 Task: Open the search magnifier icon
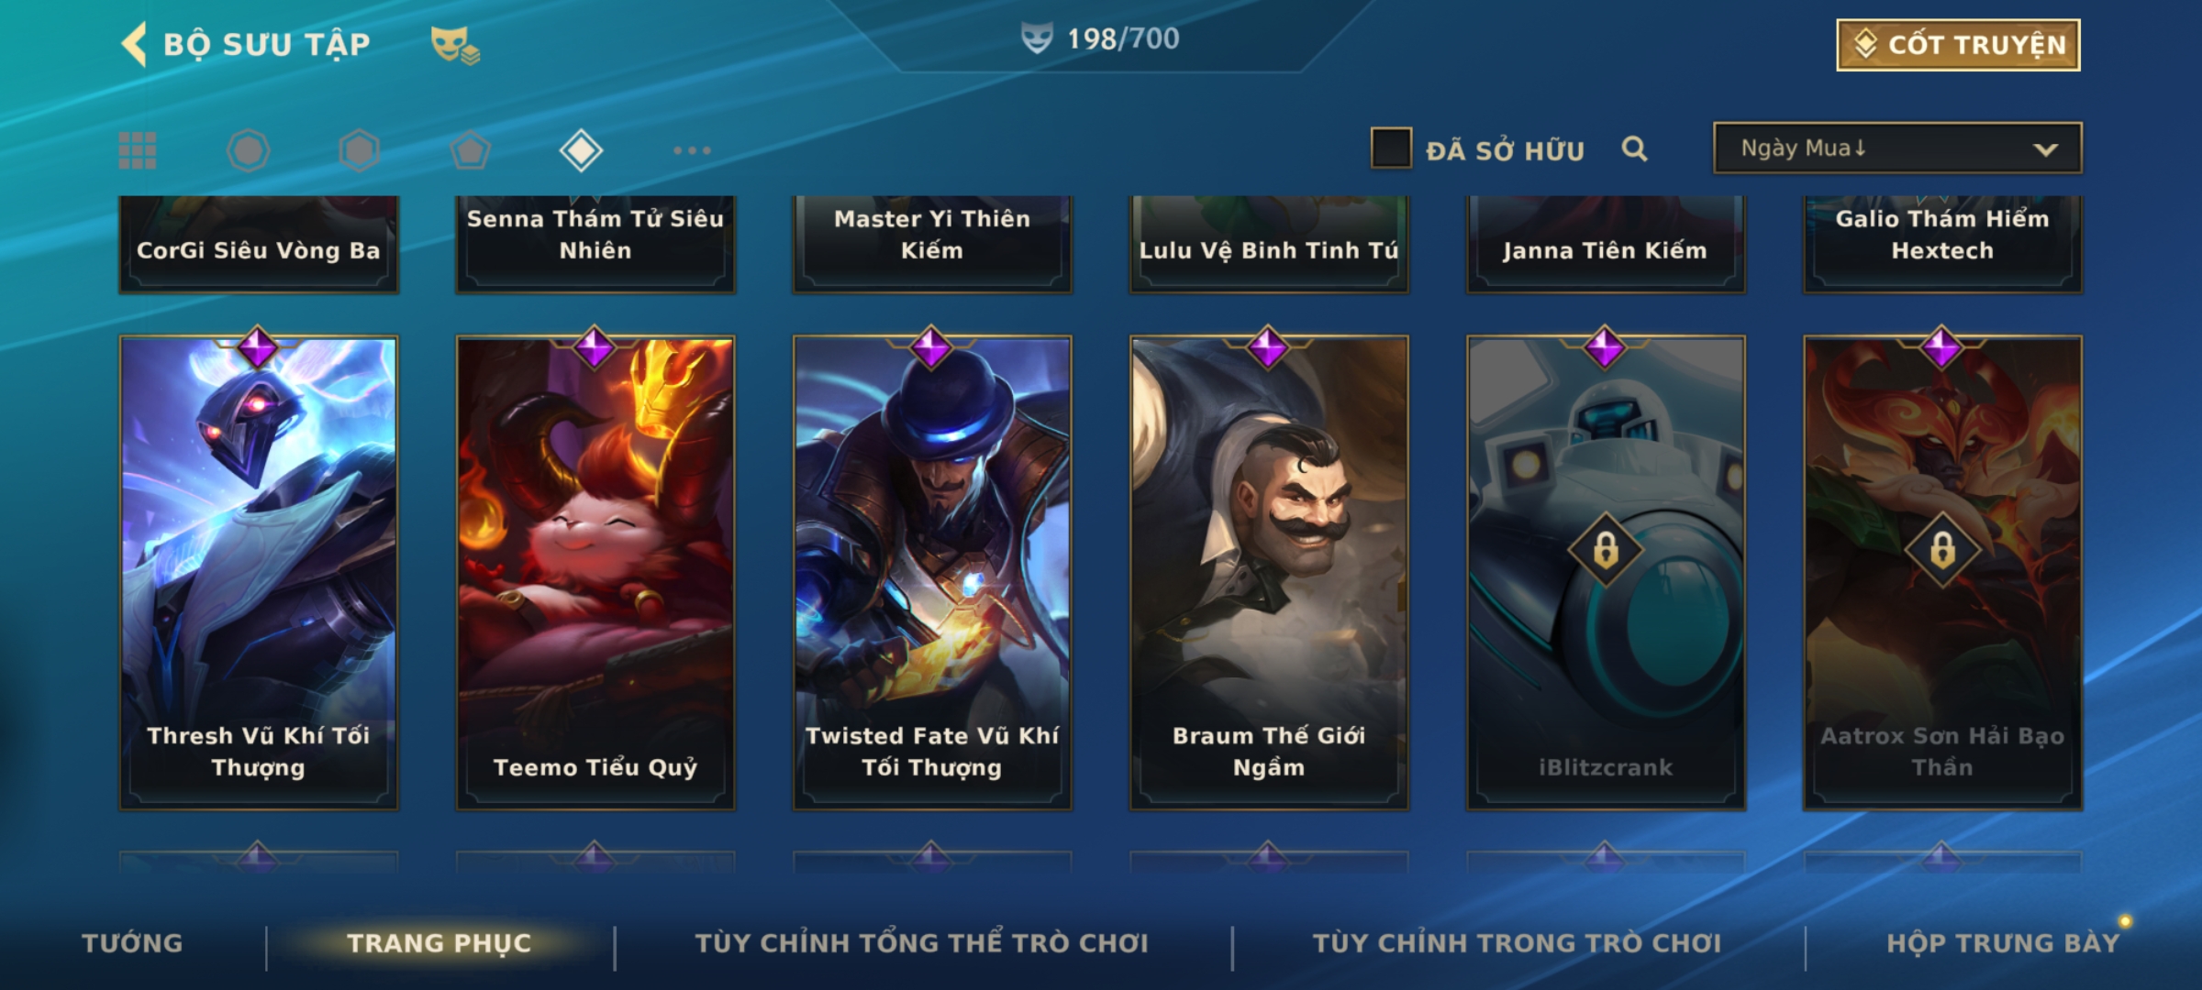(x=1634, y=148)
